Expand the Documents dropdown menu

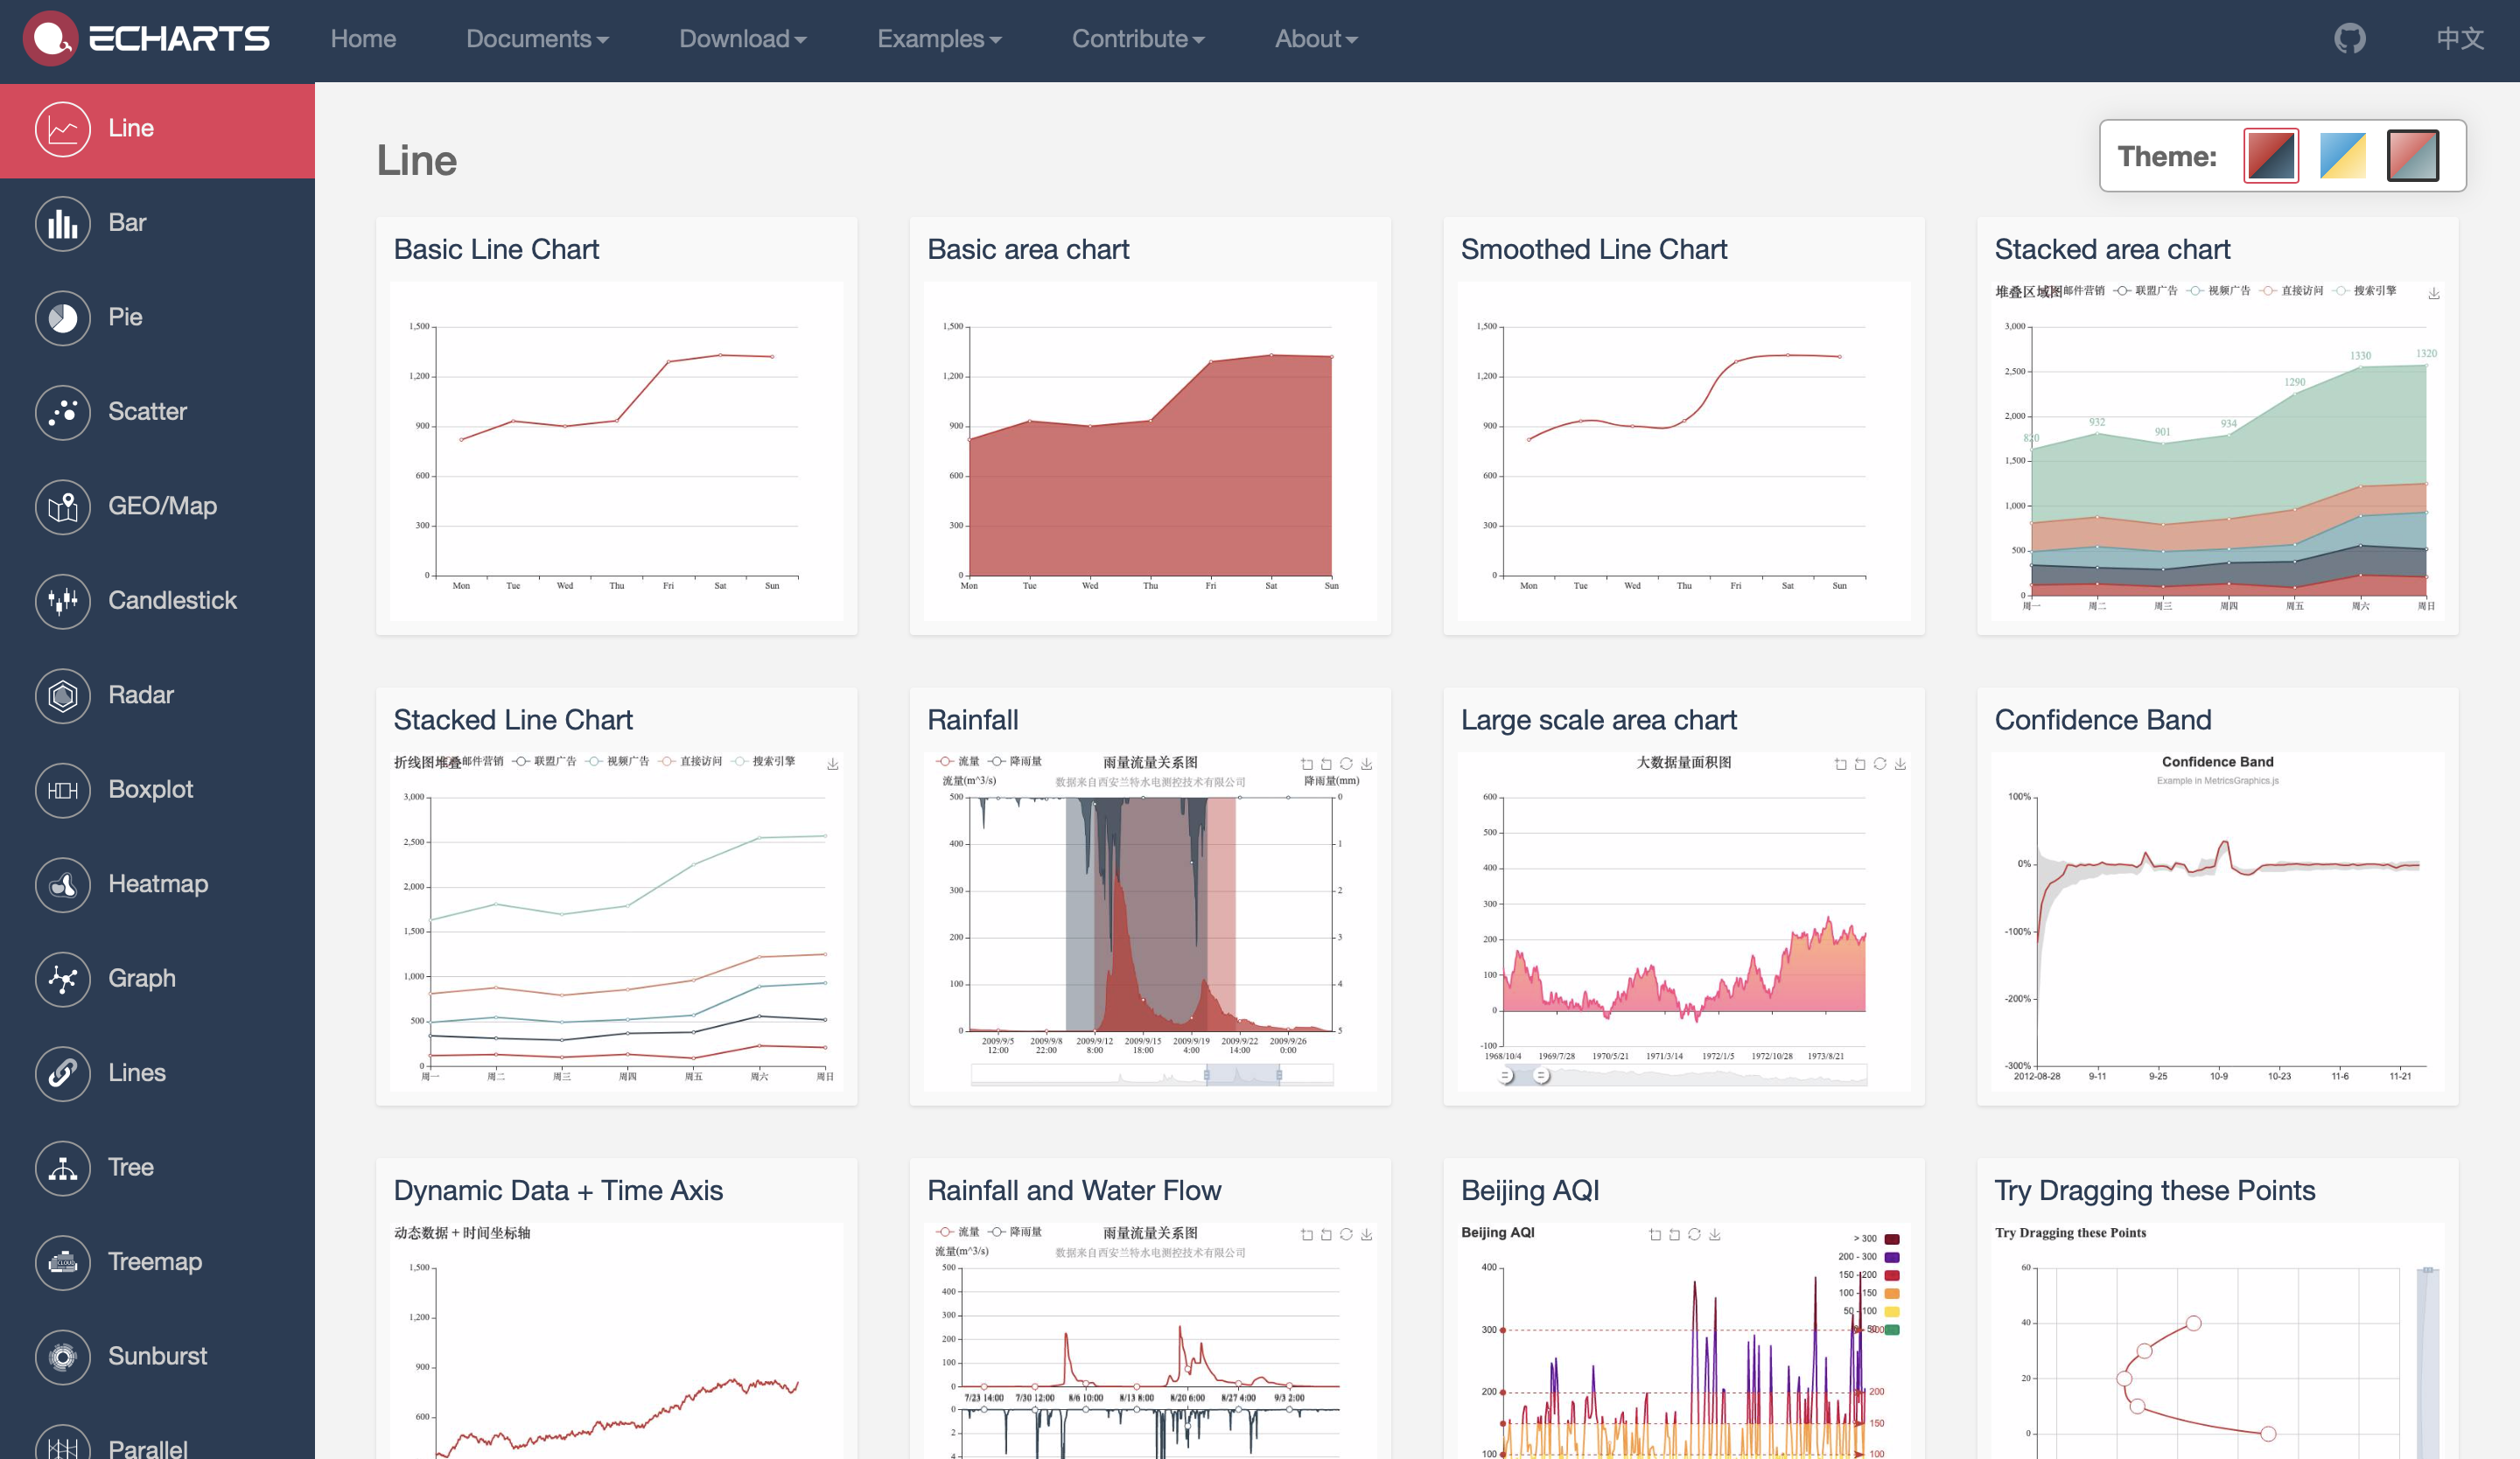click(x=537, y=39)
